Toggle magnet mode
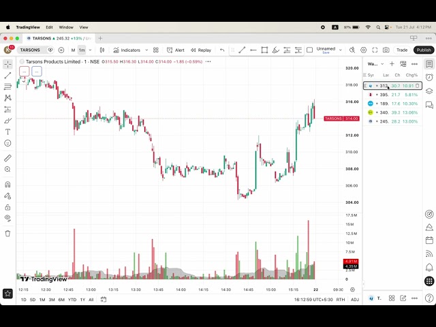 pos(7,185)
